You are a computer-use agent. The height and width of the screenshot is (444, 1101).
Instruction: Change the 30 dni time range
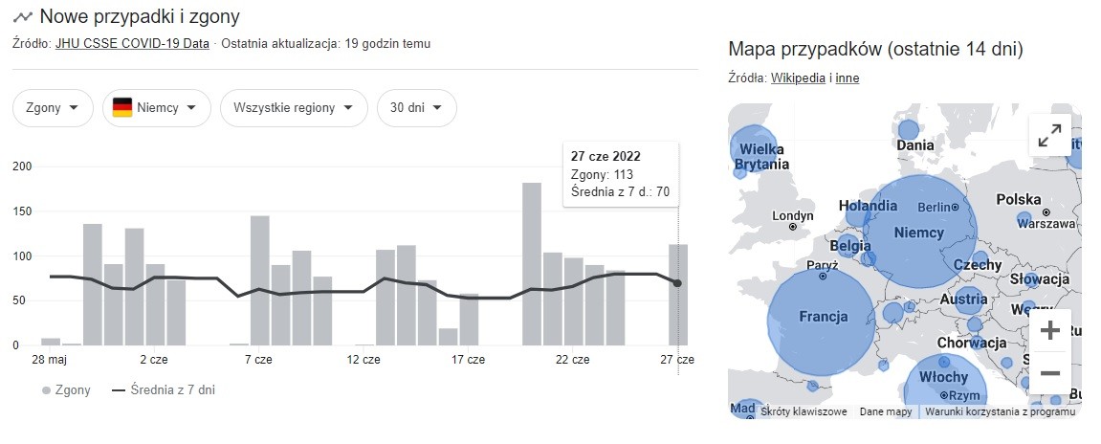click(x=416, y=108)
